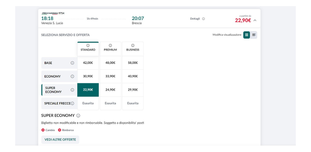Image resolution: width=311 pixels, height=152 pixels.
Task: Select the STANDARD service column
Action: [88, 49]
